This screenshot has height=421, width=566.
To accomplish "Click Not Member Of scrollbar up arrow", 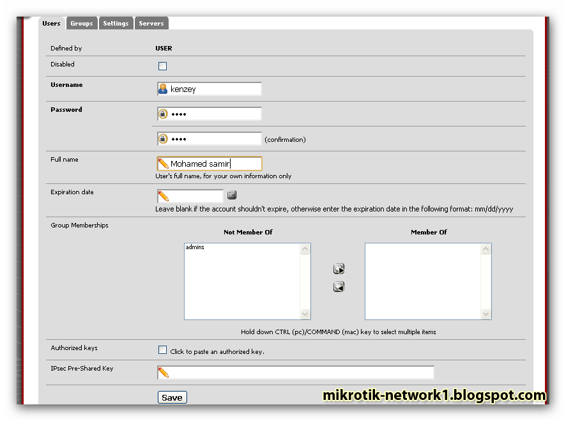I will pyautogui.click(x=305, y=249).
